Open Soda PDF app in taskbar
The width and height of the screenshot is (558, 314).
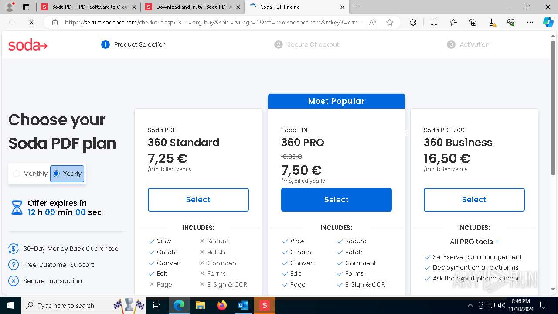click(264, 305)
